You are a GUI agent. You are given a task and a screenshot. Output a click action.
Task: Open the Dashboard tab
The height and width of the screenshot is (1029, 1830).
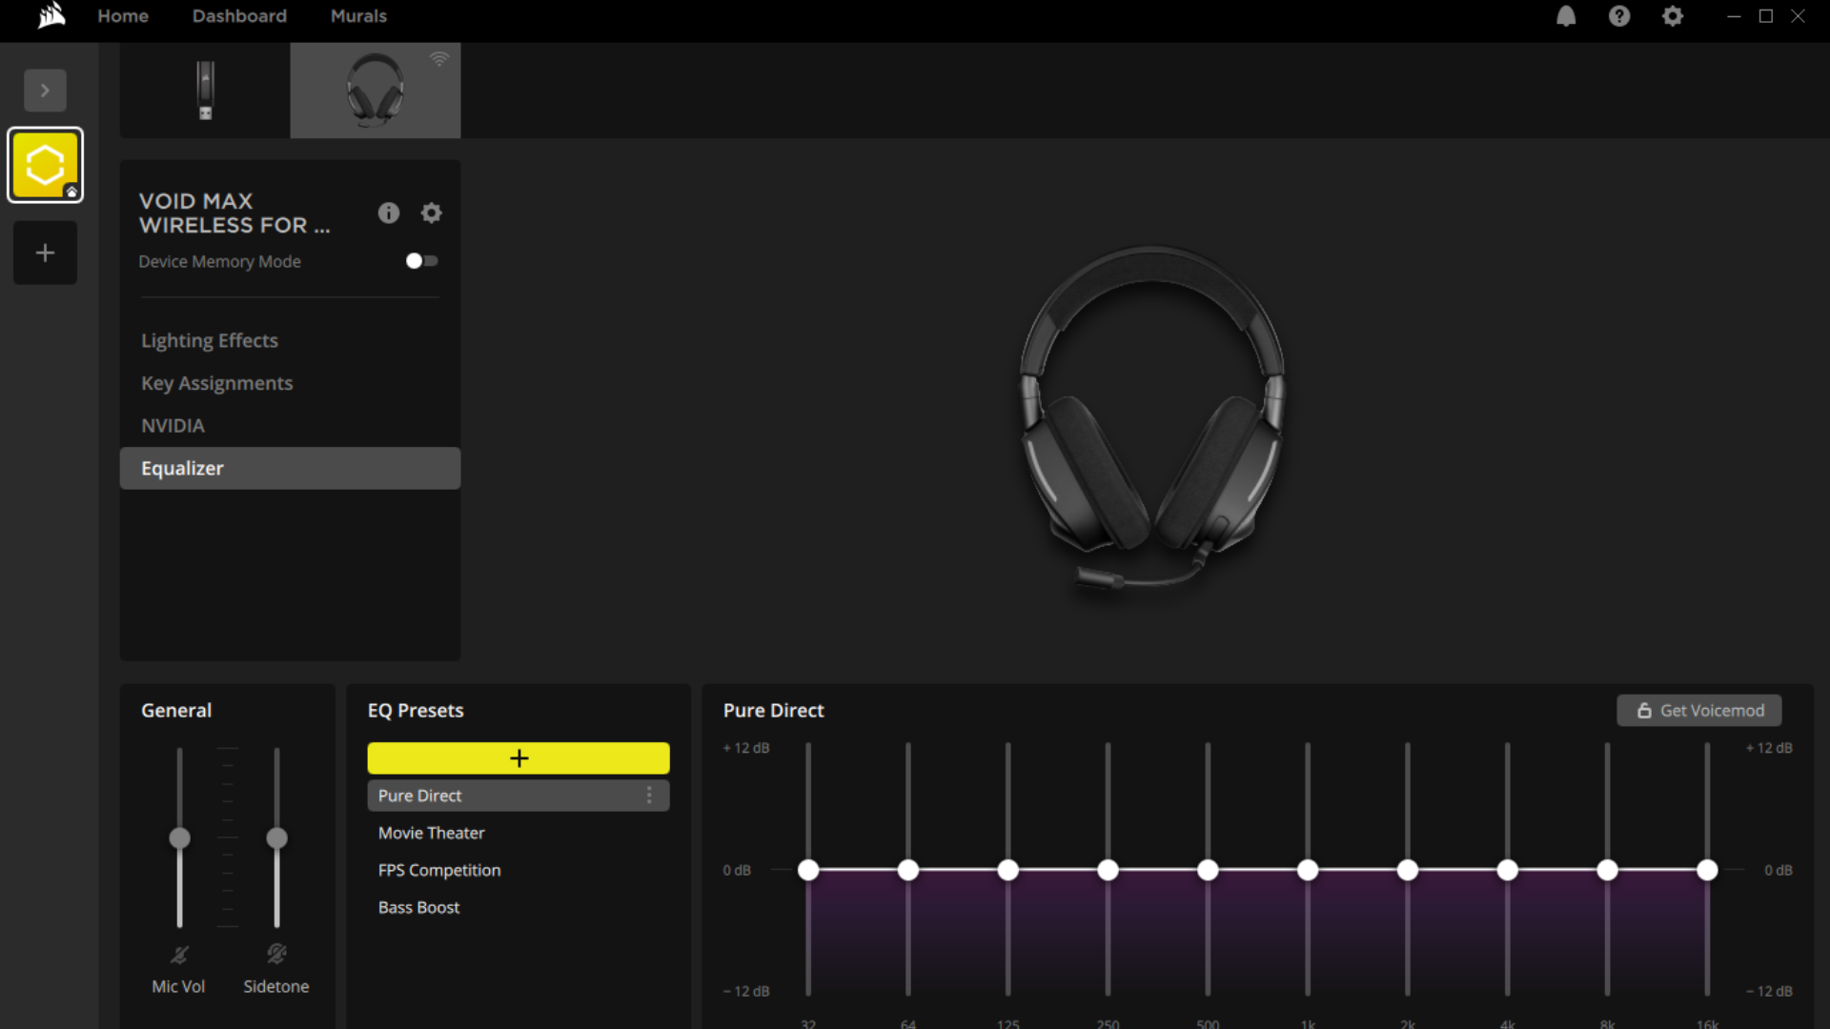click(x=239, y=16)
